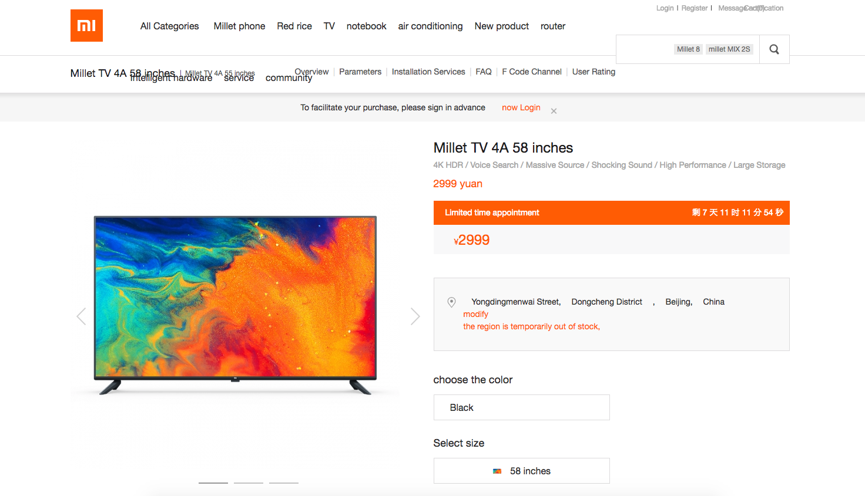Click the now Login link

[521, 107]
